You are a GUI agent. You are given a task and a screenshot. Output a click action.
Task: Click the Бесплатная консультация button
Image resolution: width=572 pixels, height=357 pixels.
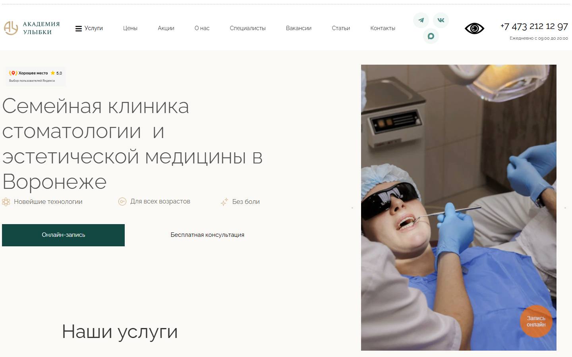[207, 235]
